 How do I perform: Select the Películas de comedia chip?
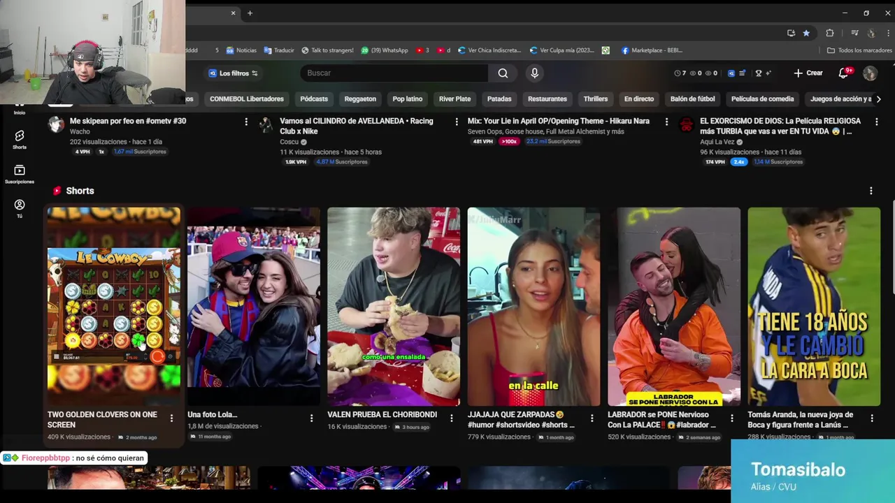762,99
